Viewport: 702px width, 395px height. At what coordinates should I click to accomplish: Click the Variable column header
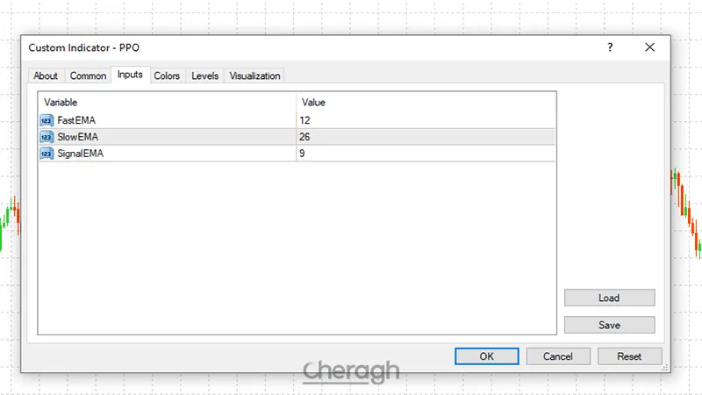coord(167,103)
